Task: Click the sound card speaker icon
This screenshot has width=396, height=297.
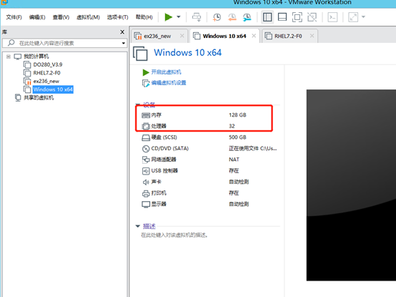Action: tap(146, 182)
